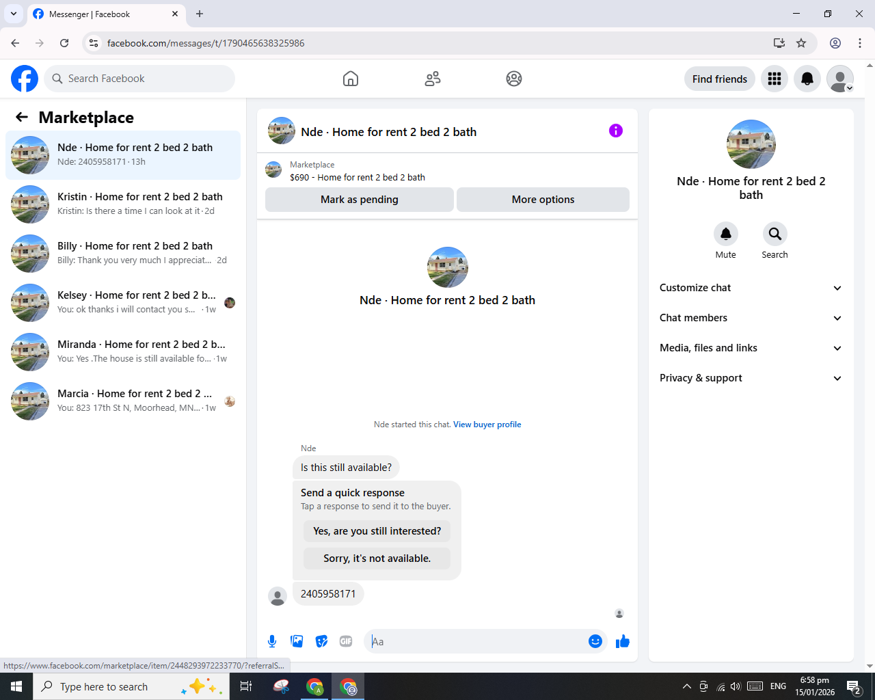Go back using the Marketplace arrow
875x700 pixels.
[22, 117]
